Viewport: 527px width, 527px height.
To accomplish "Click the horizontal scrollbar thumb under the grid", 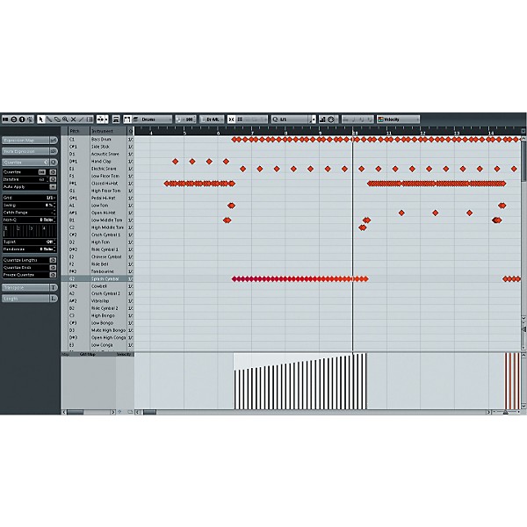I will [149, 413].
